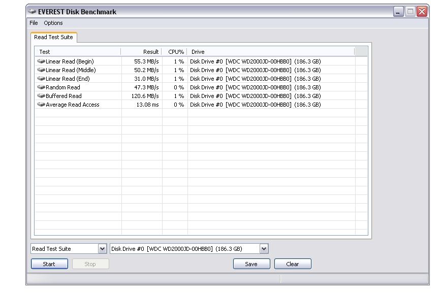Click the 50.2 MB/s result value
The width and height of the screenshot is (442, 294).
tap(146, 70)
